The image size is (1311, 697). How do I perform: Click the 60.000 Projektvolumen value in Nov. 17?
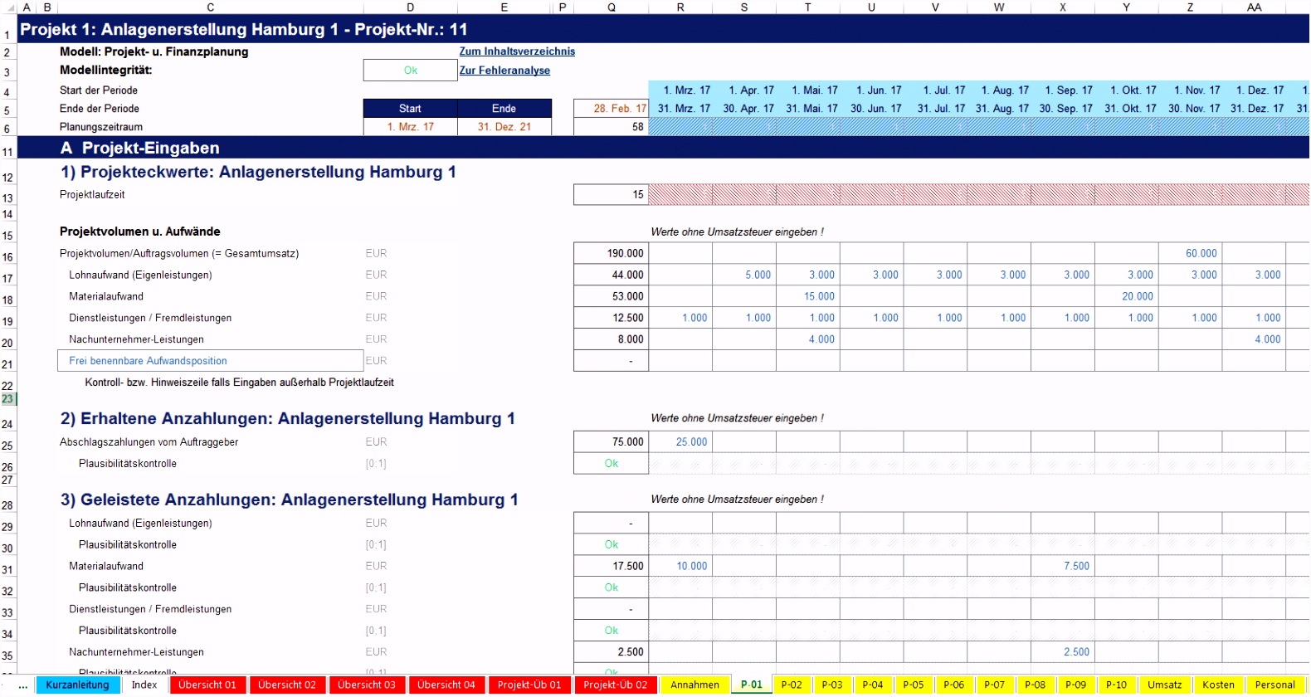tap(1190, 253)
